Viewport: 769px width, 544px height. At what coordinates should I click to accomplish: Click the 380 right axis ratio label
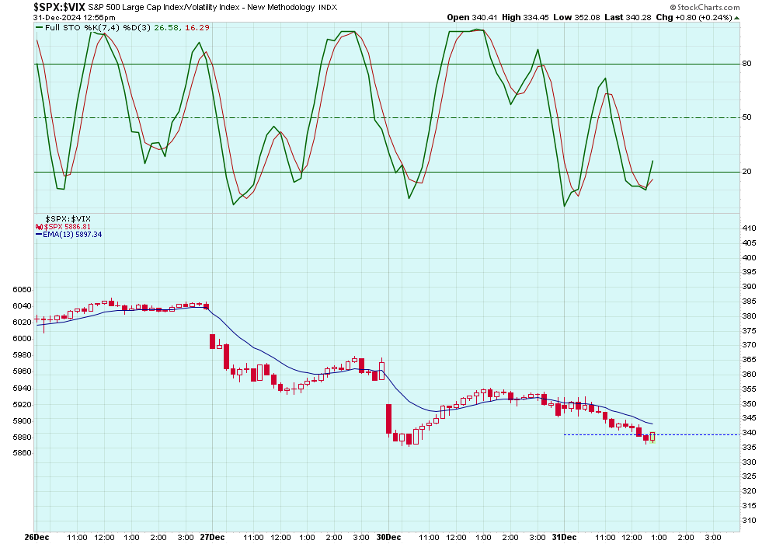click(x=749, y=316)
